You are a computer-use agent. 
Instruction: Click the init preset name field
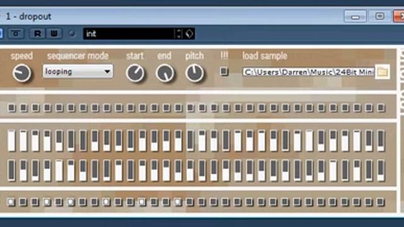[x=129, y=33]
